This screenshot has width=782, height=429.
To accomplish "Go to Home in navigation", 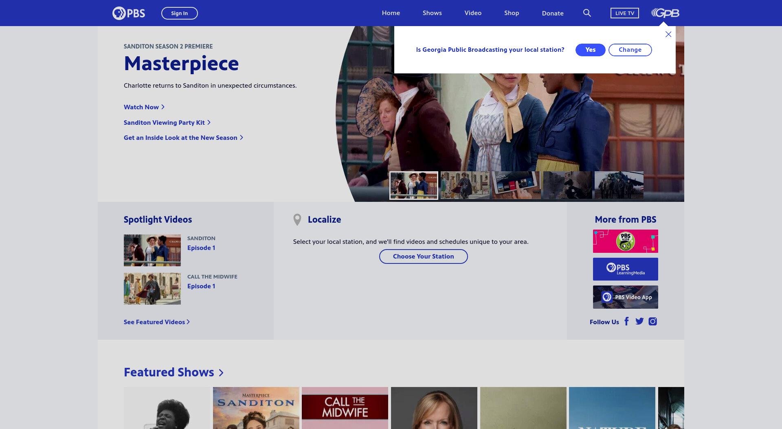I will tap(391, 13).
